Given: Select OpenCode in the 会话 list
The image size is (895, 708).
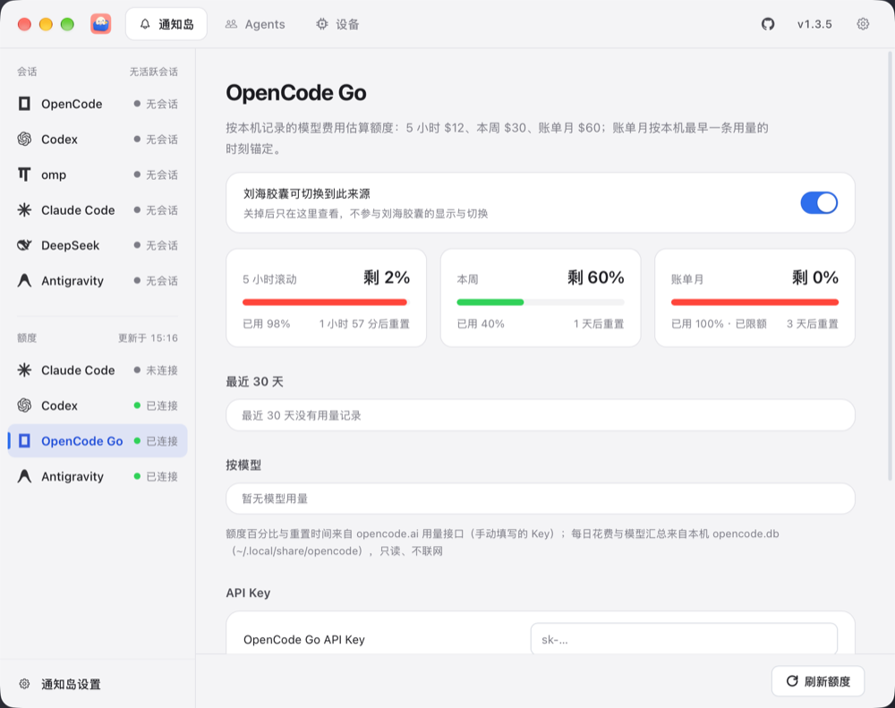Looking at the screenshot, I should [x=98, y=104].
